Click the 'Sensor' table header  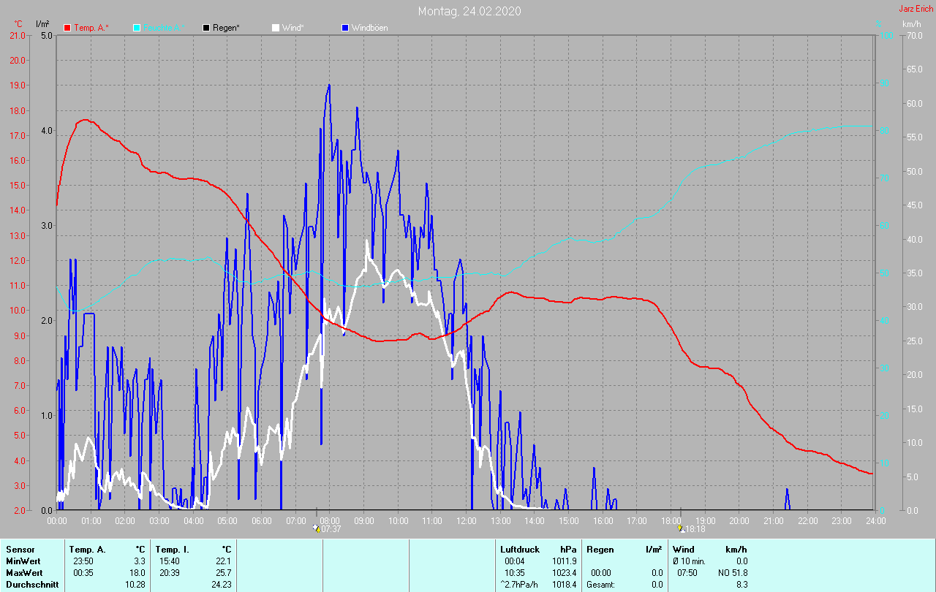(x=19, y=549)
